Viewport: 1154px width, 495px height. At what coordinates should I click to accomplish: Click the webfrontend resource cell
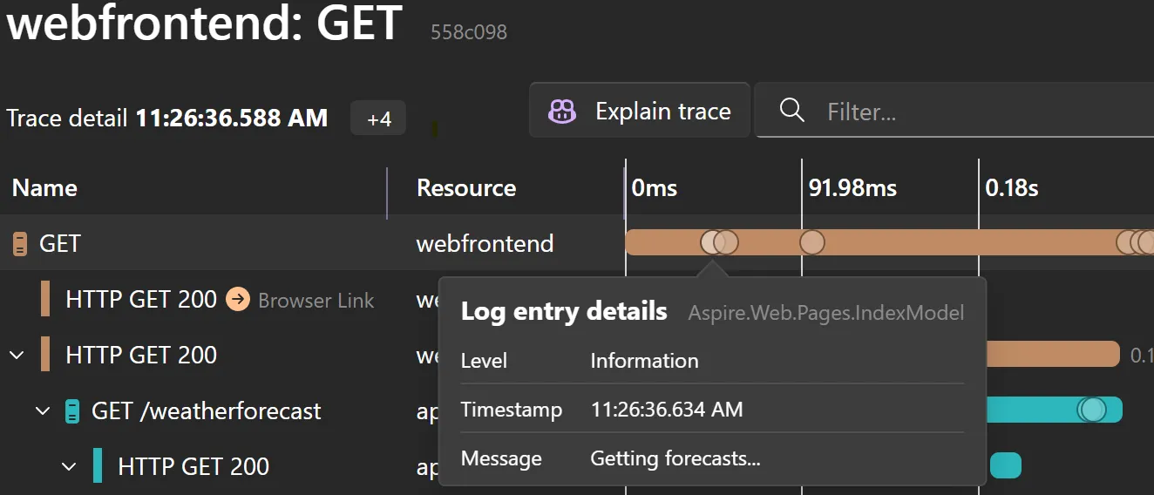[x=485, y=243]
